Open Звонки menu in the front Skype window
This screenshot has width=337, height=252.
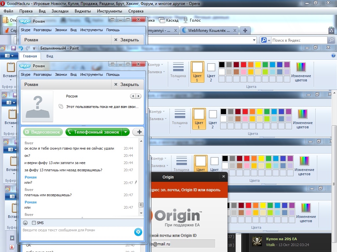point(61,74)
